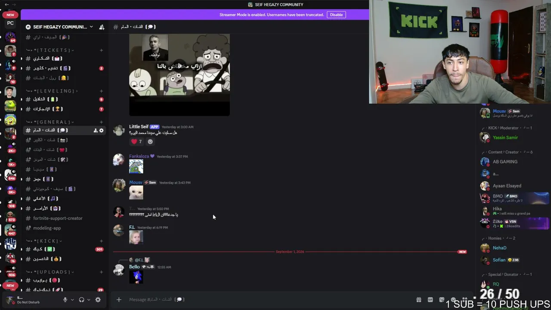Open the LEVELING channel with 5 mentions
This screenshot has height=310, width=551.
[65, 99]
